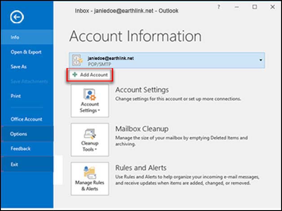Open the Cleanup Tools button
The image size is (282, 211).
point(90,140)
